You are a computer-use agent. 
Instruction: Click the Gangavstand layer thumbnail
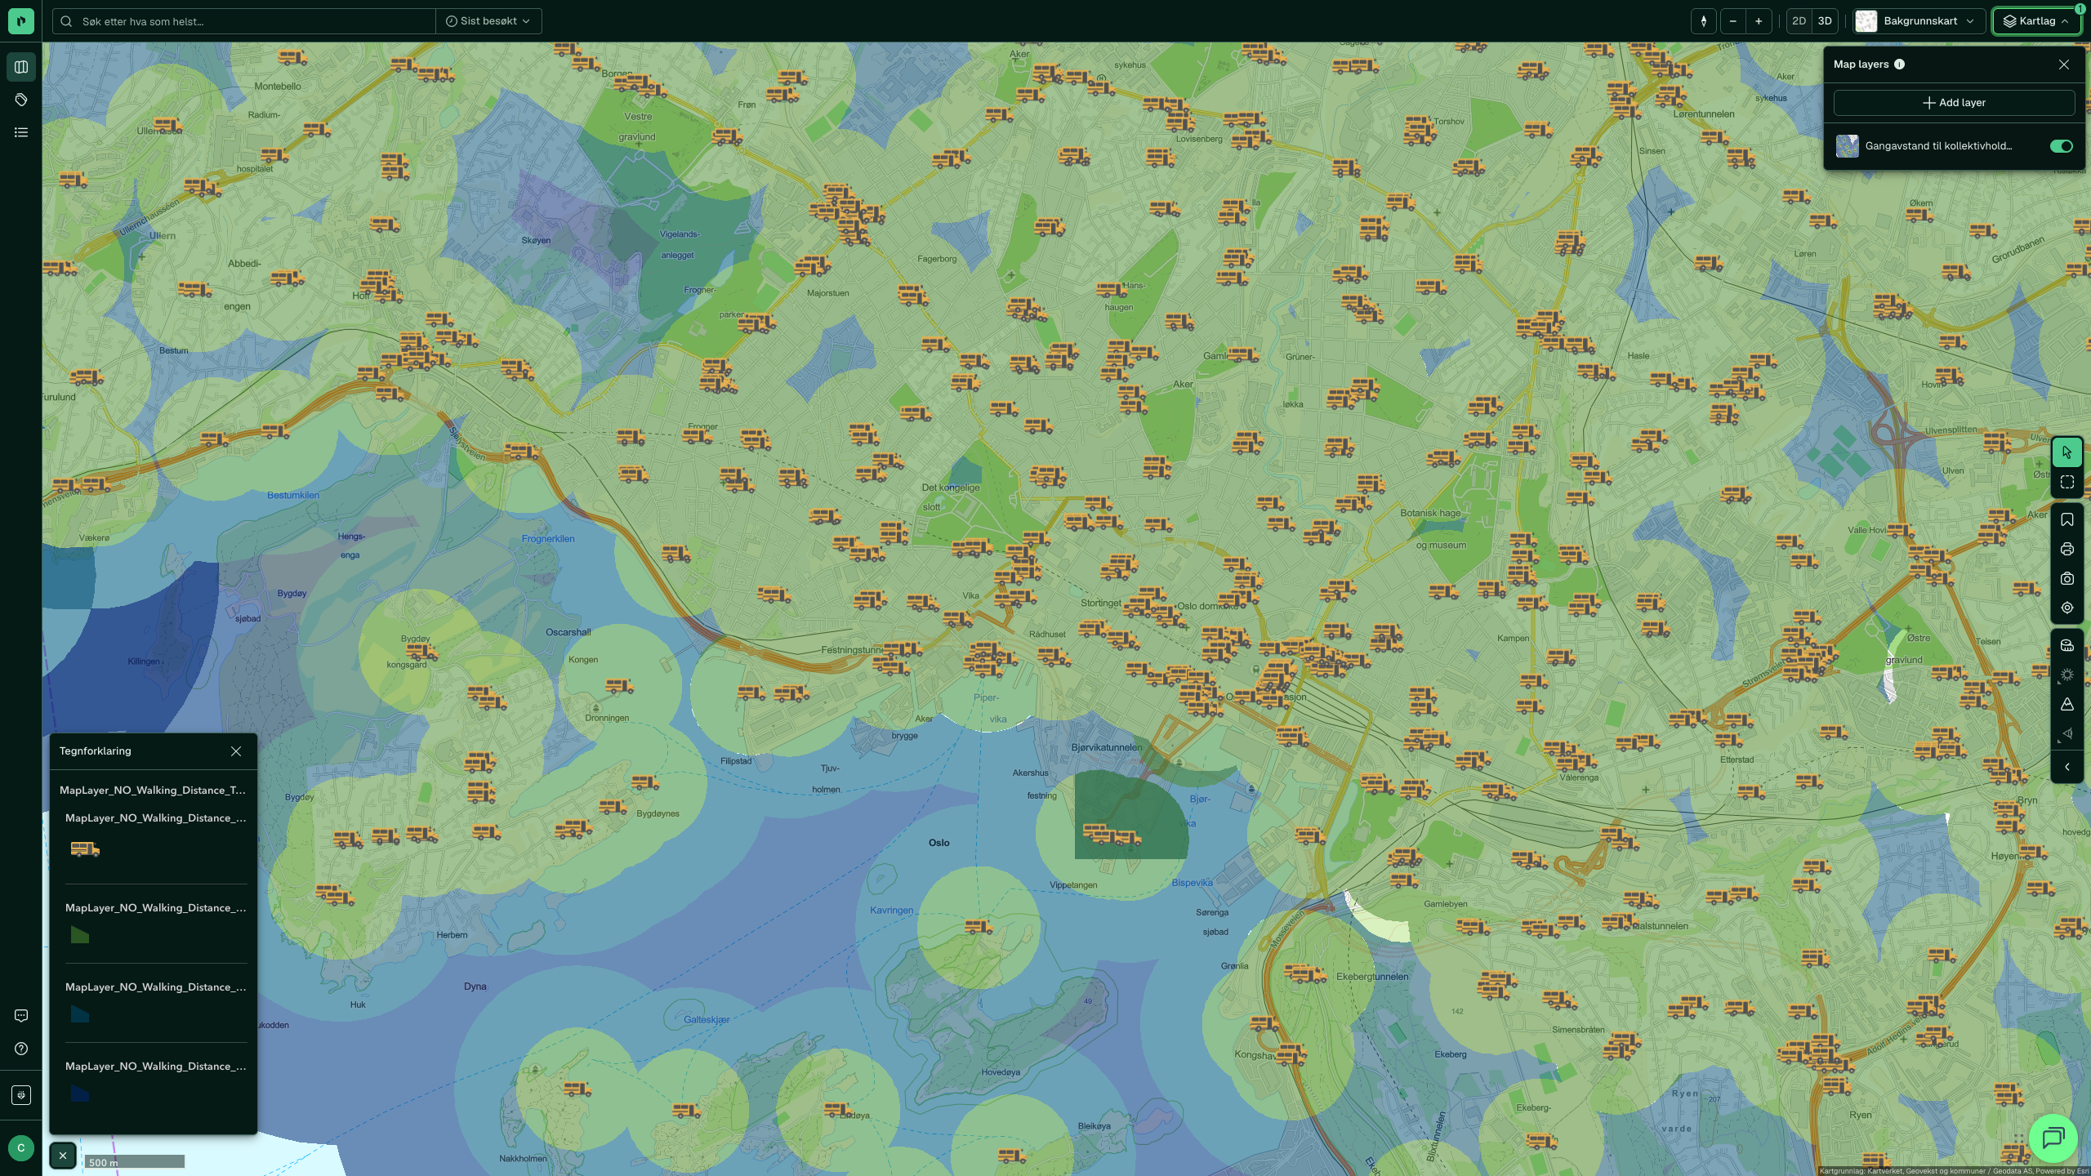[x=1847, y=146]
